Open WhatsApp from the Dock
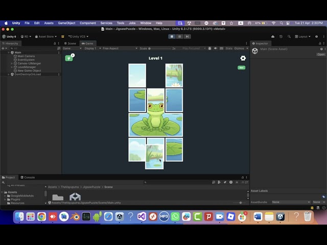This screenshot has height=245, width=327. pyautogui.click(x=175, y=217)
